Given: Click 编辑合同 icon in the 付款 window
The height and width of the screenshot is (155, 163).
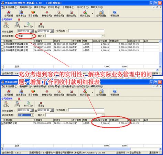Looking at the screenshot, I should tap(59, 93).
